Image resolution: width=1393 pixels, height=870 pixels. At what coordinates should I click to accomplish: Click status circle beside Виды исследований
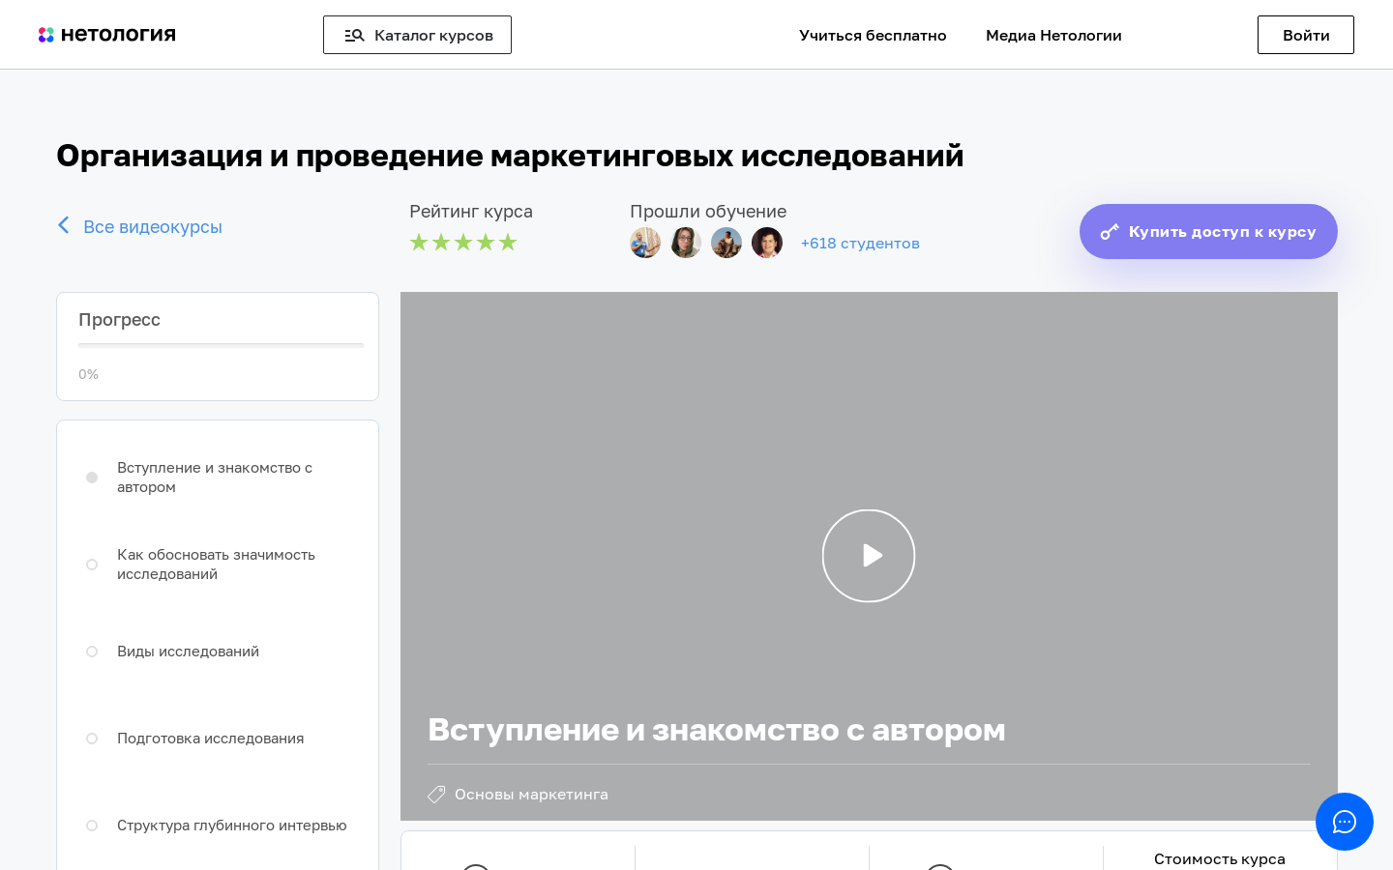pos(92,652)
